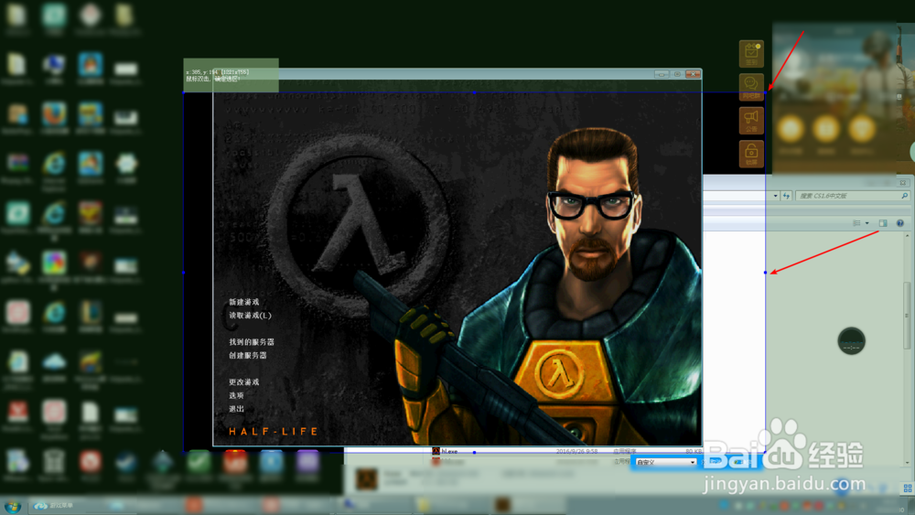The height and width of the screenshot is (515, 915).
Task: Choose 退出 to quit Half-Life
Action: click(236, 409)
